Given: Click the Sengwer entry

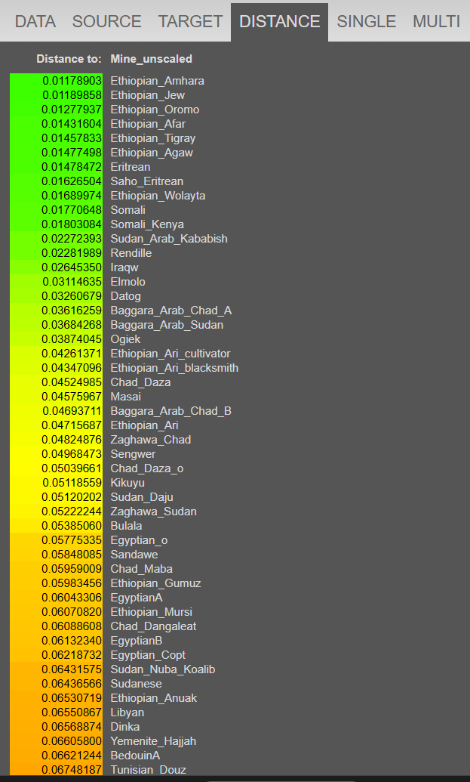Looking at the screenshot, I should (x=133, y=454).
